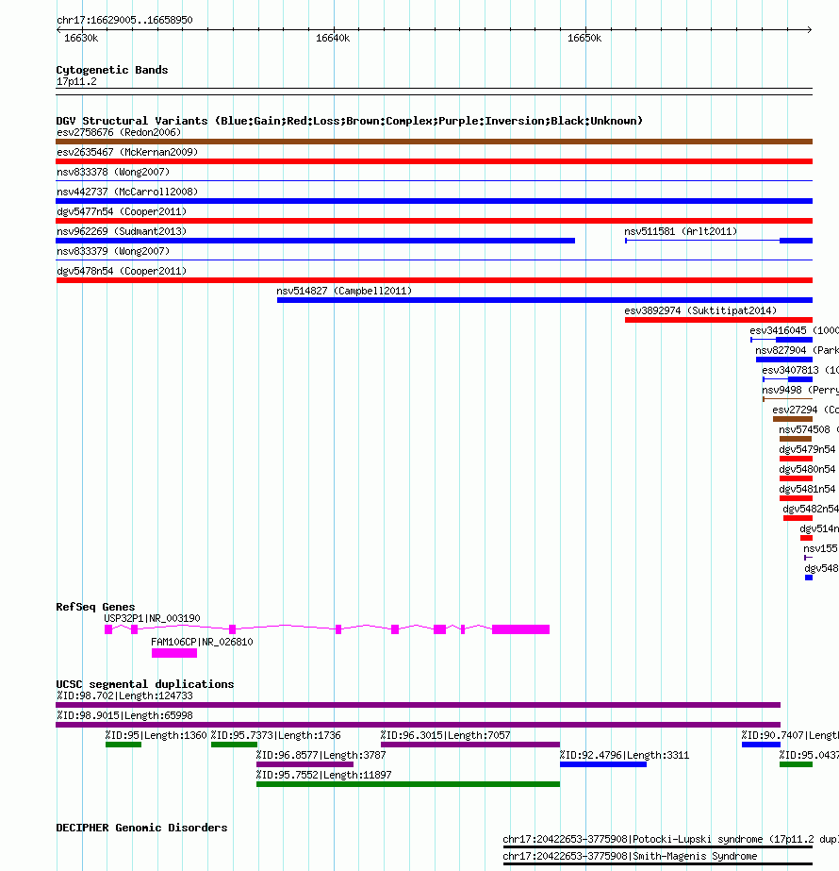Click the DECIPHER Genomic Disorders track title

click(x=141, y=828)
